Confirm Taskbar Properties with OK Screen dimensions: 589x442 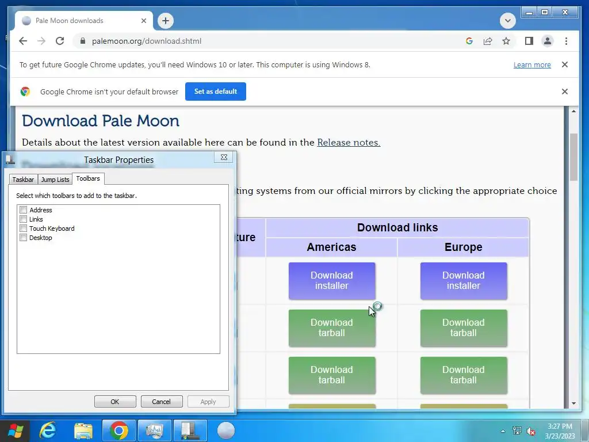tap(115, 401)
